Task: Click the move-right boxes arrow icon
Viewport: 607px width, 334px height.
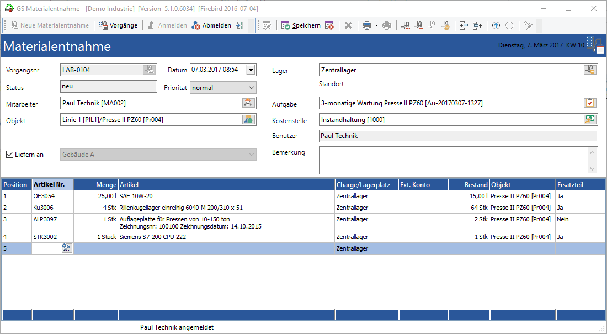Action: (477, 25)
